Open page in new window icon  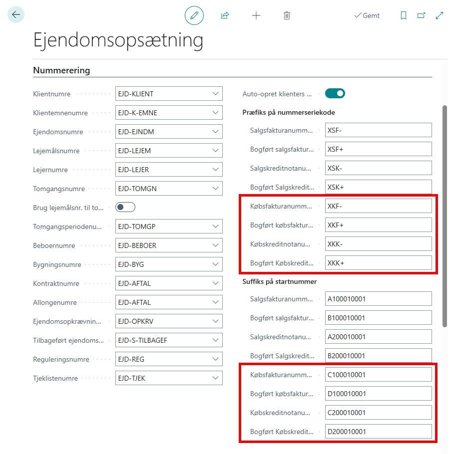(422, 15)
